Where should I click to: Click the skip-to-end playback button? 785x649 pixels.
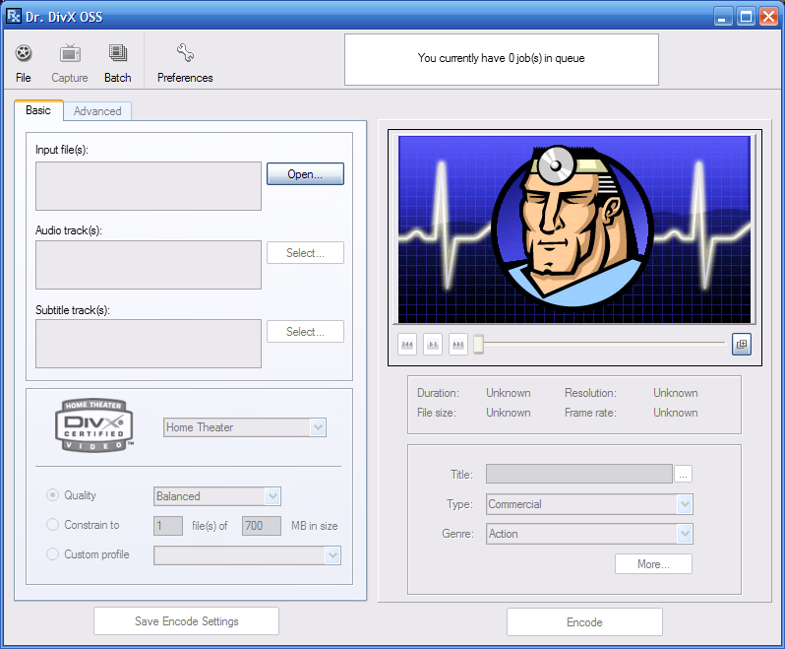458,344
